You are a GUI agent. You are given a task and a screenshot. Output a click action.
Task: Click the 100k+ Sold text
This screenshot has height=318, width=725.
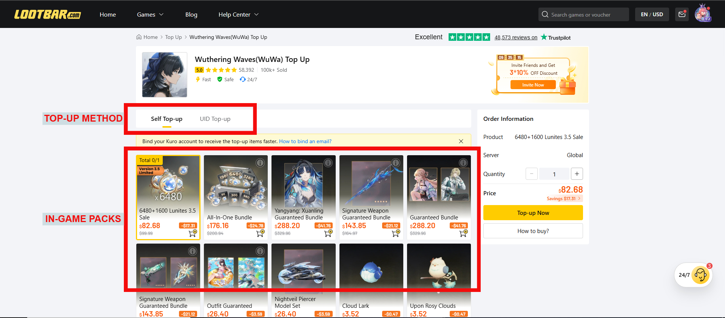[274, 70]
